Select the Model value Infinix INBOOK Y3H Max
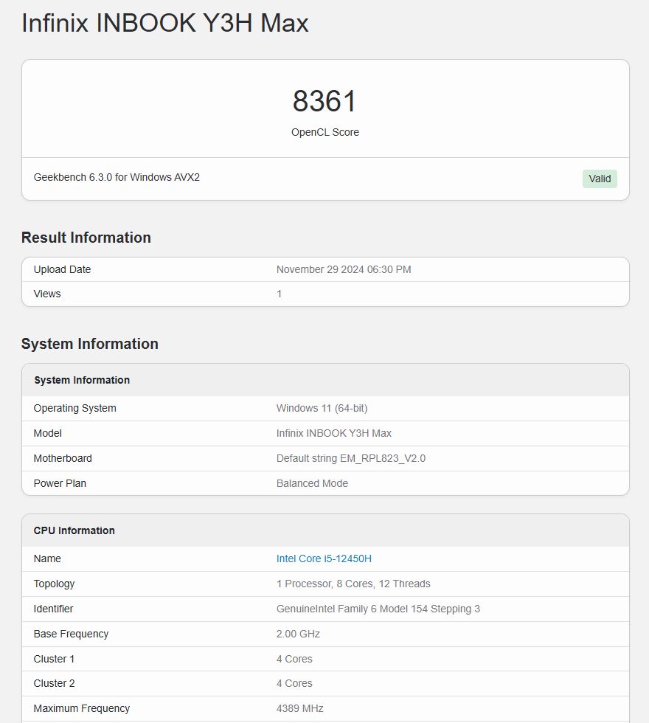 (333, 433)
